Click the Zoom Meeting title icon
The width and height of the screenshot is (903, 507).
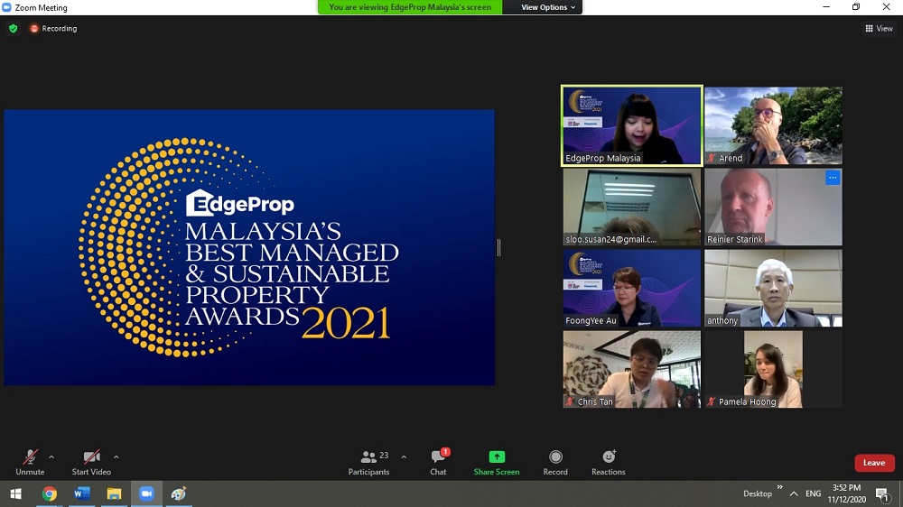click(6, 7)
